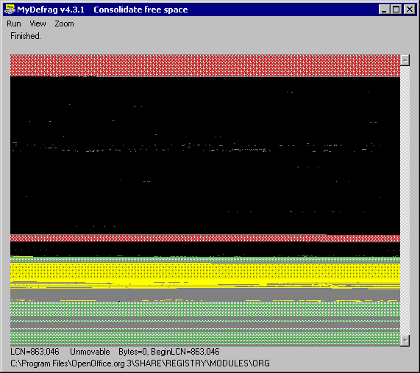The image size is (420, 373).
Task: Click the top red unmovable block band
Action: tap(205, 65)
